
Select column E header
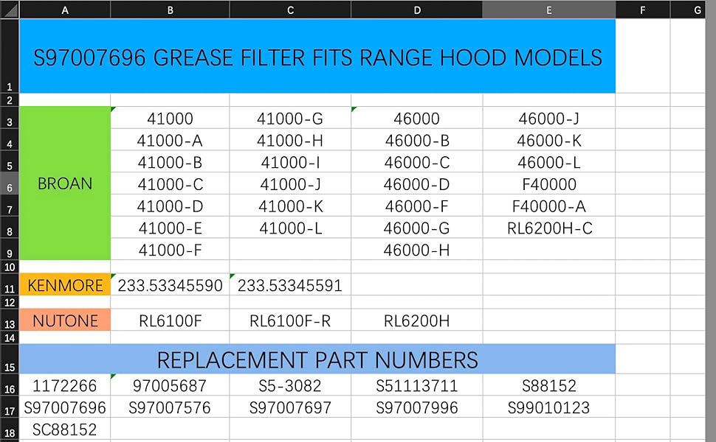[x=549, y=10]
